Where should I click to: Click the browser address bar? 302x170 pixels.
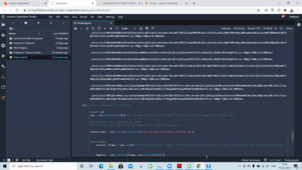[x=139, y=10]
